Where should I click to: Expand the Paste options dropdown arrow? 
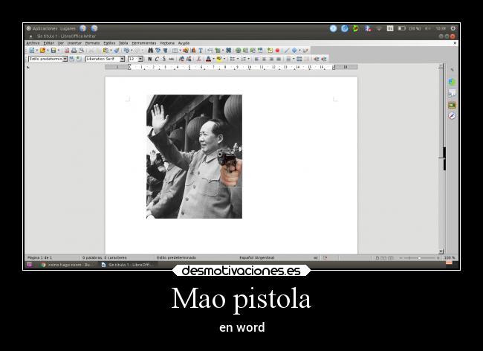pyautogui.click(x=111, y=51)
